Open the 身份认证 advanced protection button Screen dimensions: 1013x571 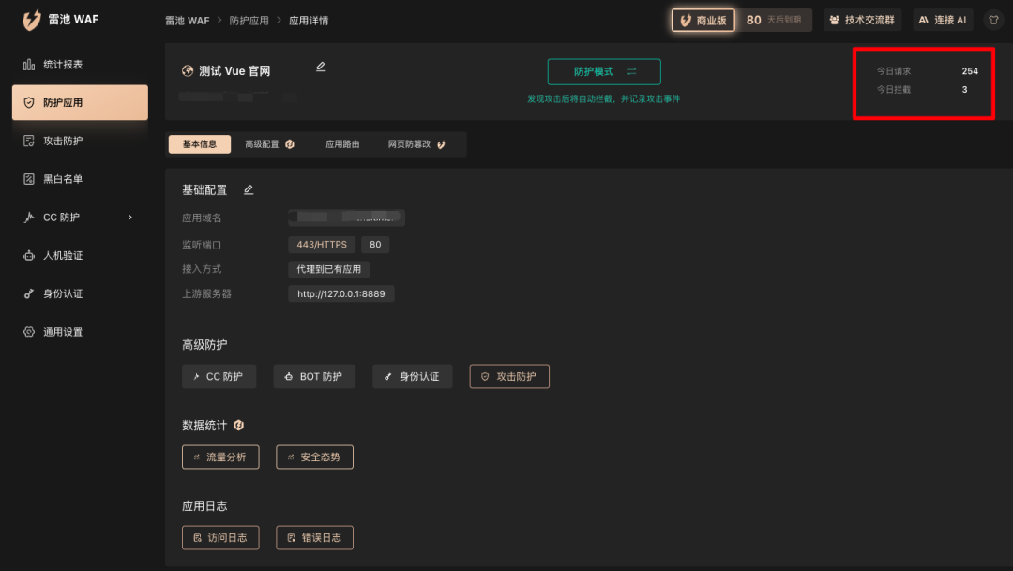412,377
